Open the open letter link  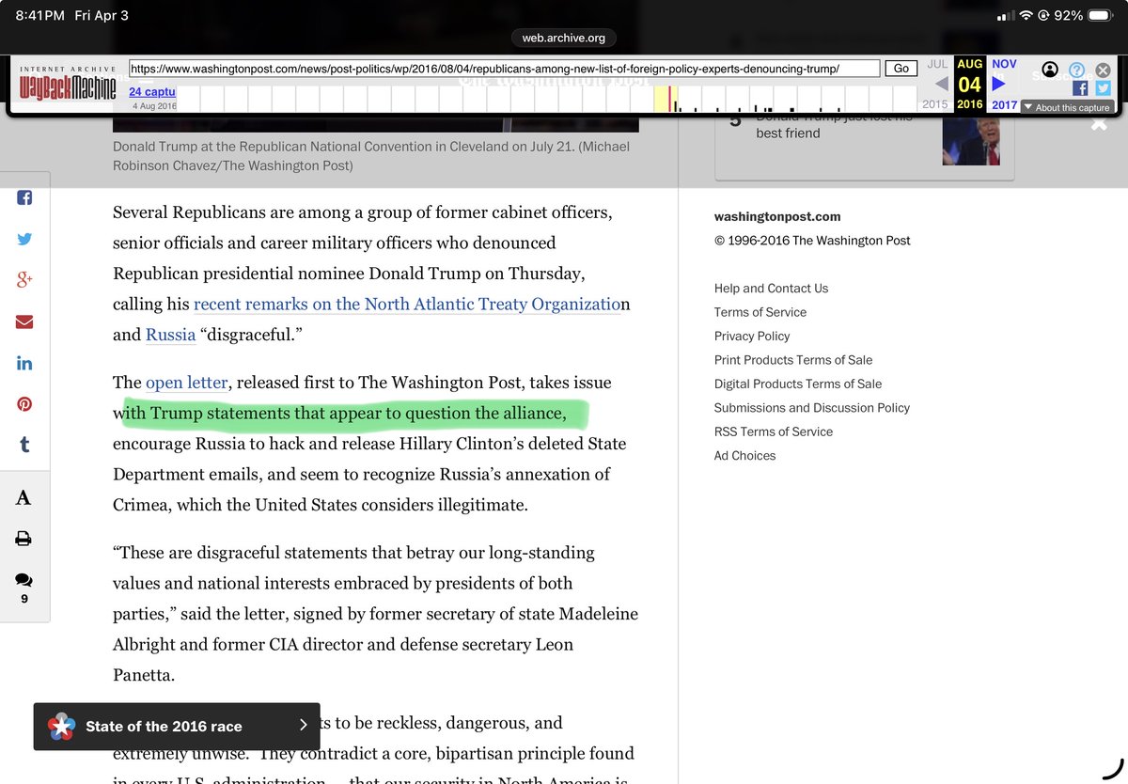pos(186,383)
